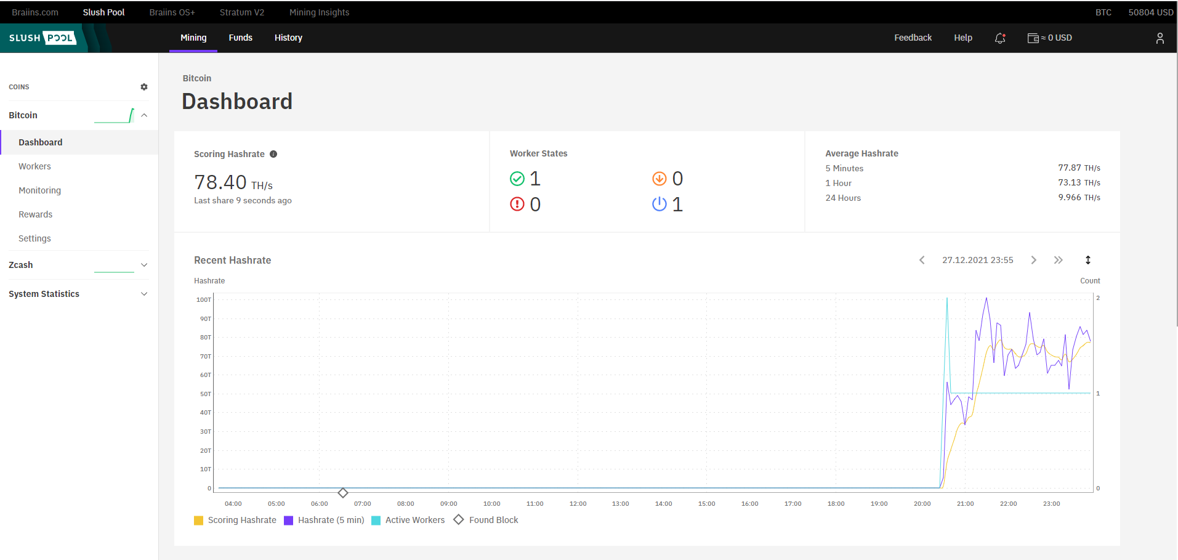Open the Mining tab
This screenshot has height=560, width=1178.
click(193, 38)
